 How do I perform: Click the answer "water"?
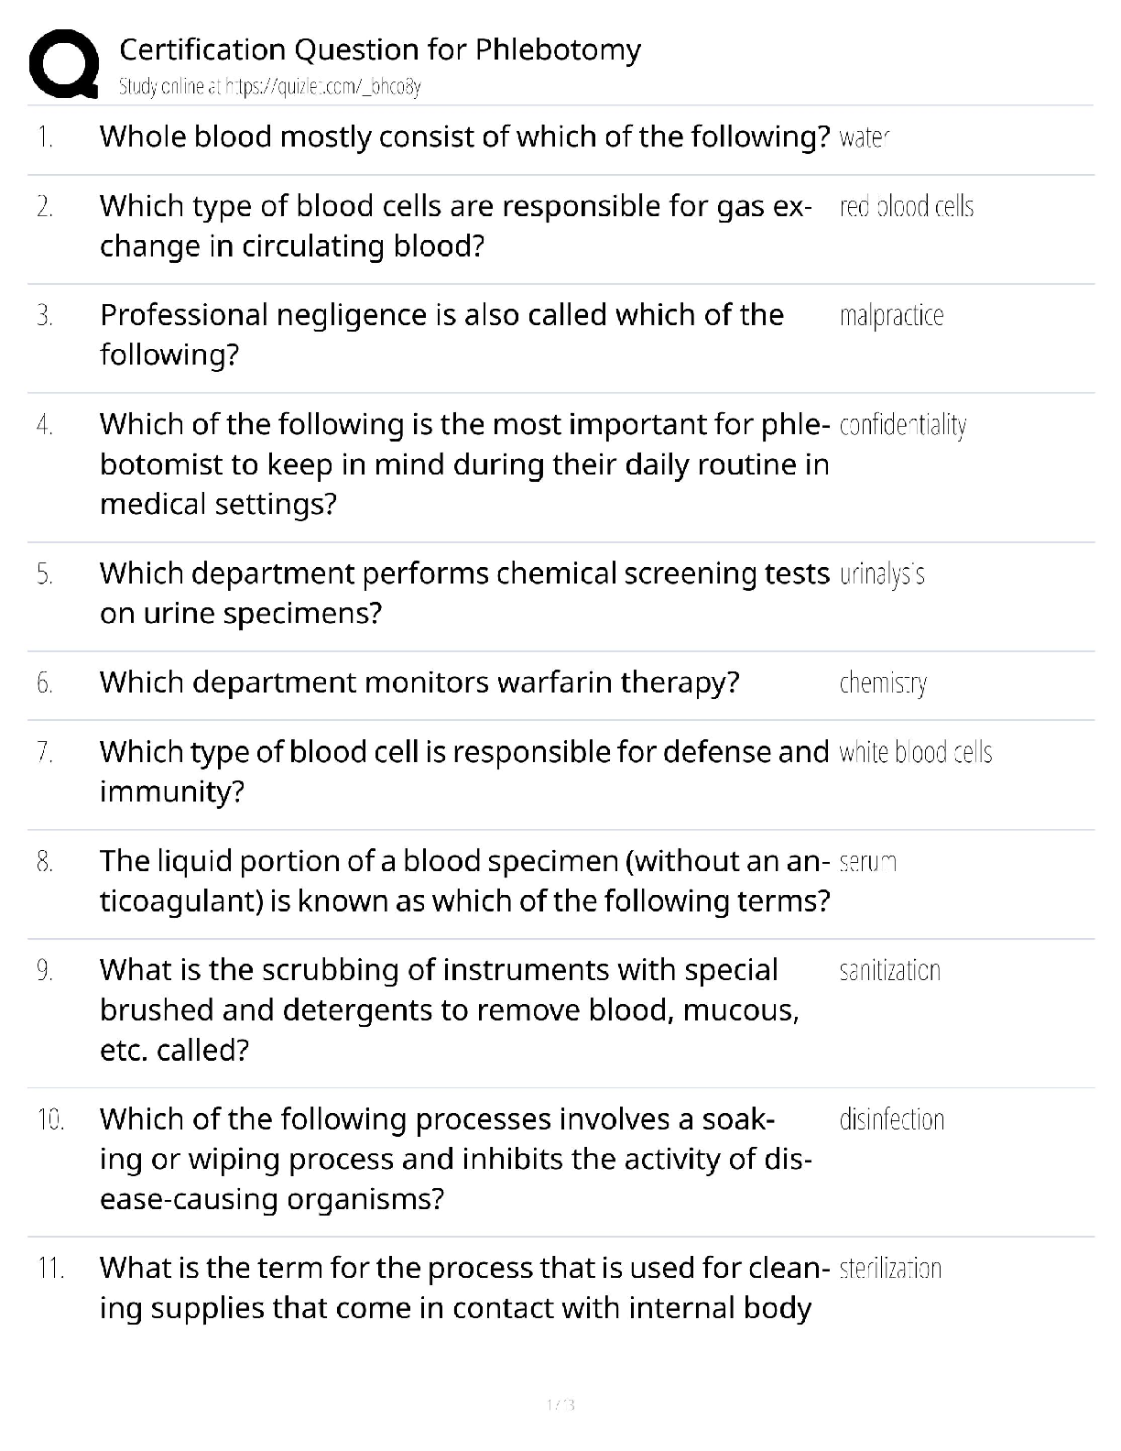864,137
